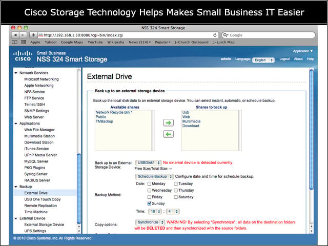This screenshot has width=328, height=246.
Task: Click the green left arrow to remove share
Action: click(168, 134)
